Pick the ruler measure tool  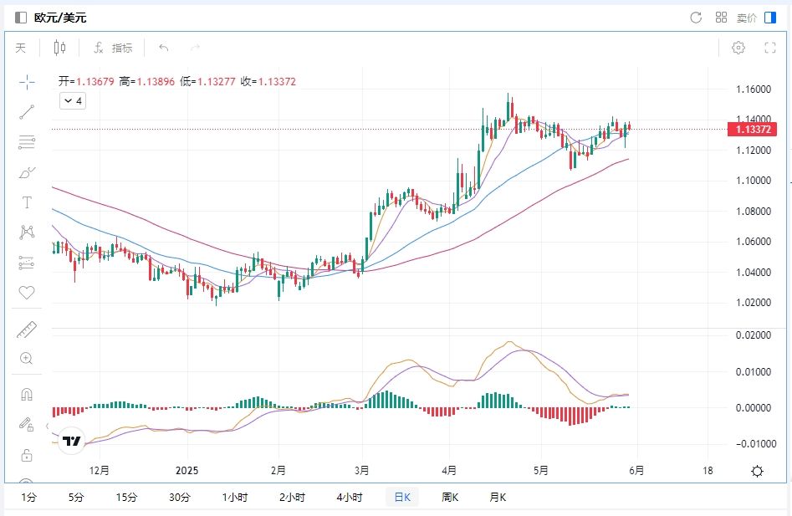click(27, 330)
